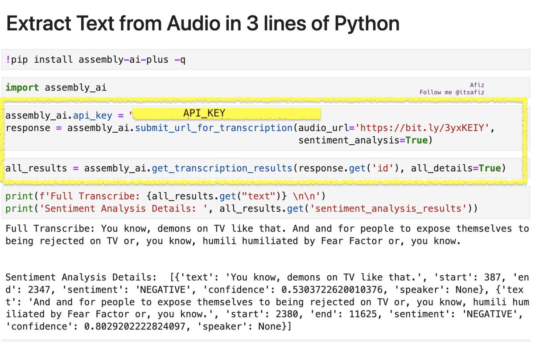535x342 pixels.
Task: Click the print 'Sentiment Analysis Details' code line
Action: tap(242, 208)
